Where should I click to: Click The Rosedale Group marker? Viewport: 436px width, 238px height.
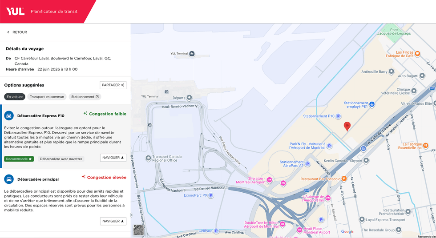[399, 230]
